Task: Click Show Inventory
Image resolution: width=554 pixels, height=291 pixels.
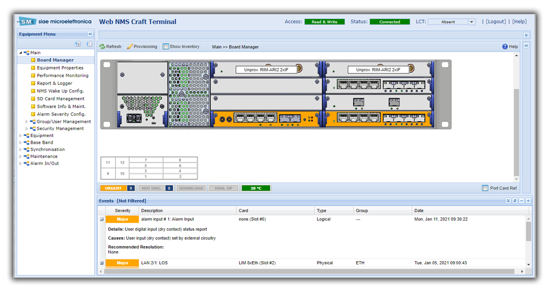Action: coord(181,46)
